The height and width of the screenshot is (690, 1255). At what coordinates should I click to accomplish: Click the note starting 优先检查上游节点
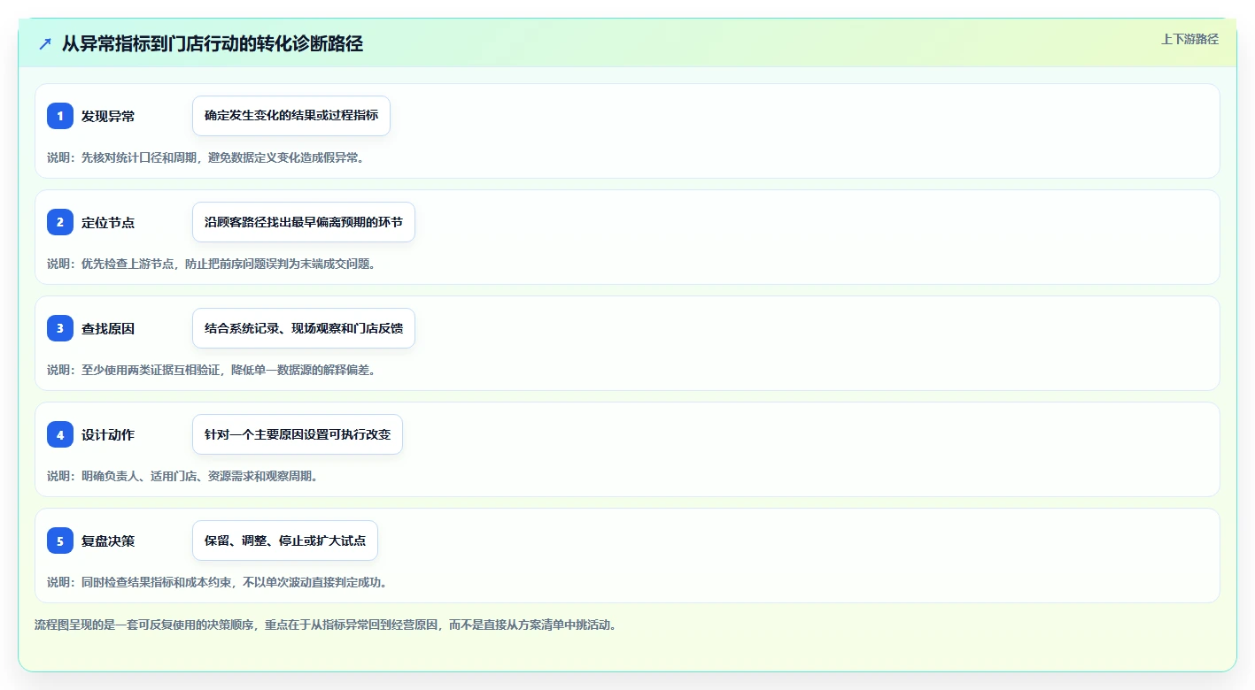tap(212, 264)
